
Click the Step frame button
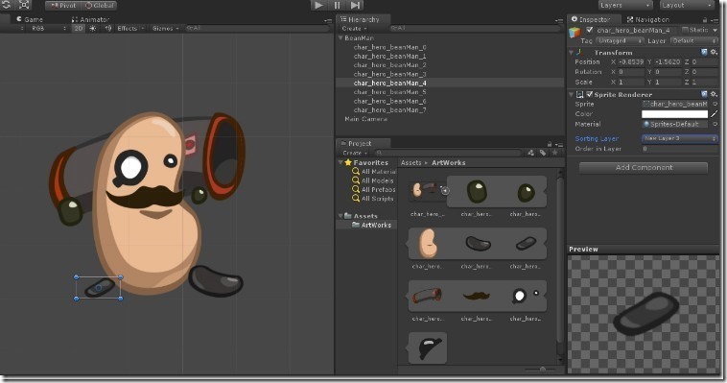(355, 5)
